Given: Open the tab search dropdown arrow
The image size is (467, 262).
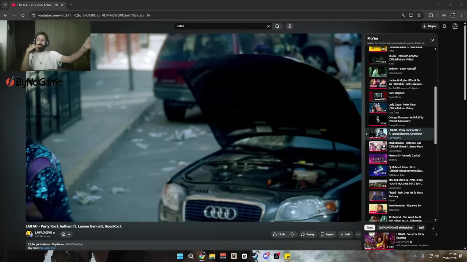Looking at the screenshot, I should click(5, 5).
